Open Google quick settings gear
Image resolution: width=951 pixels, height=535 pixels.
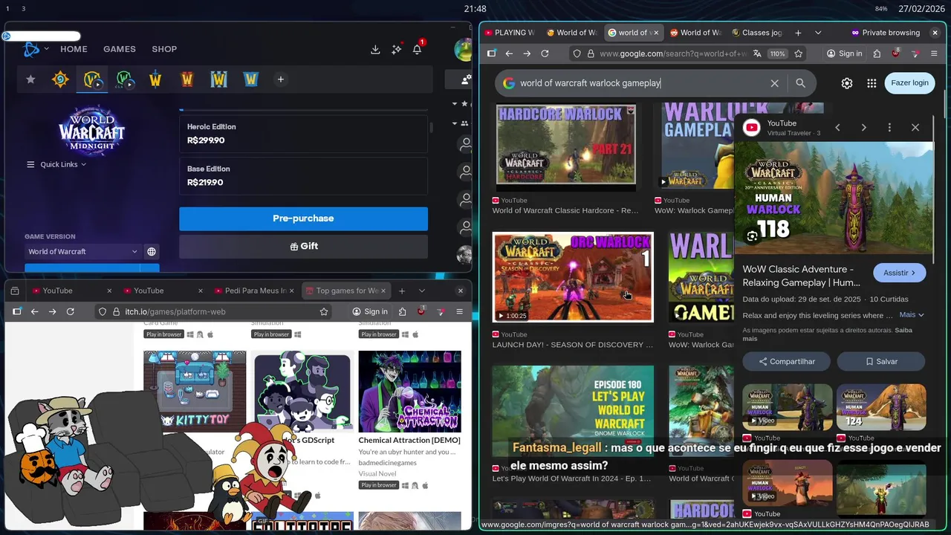click(847, 83)
